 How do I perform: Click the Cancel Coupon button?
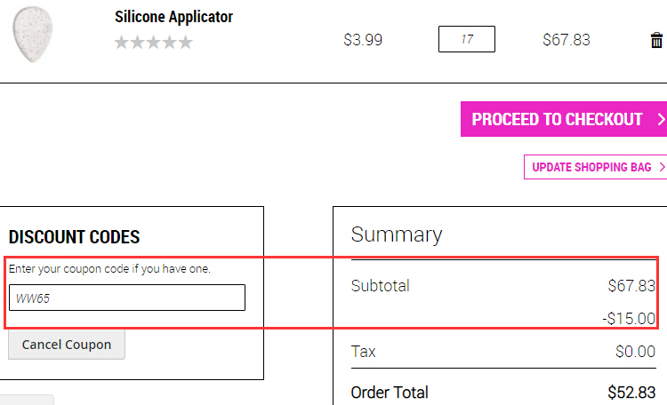67,345
